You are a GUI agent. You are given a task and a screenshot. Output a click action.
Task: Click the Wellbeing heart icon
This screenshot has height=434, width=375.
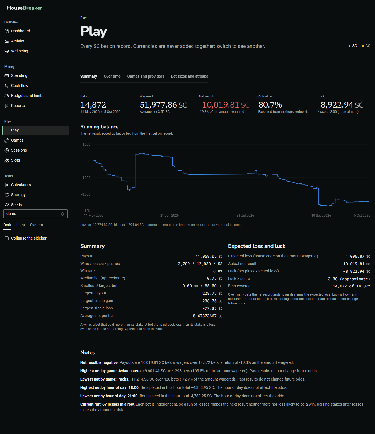pos(7,51)
